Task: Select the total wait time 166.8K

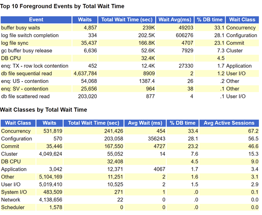Action: [x=147, y=43]
